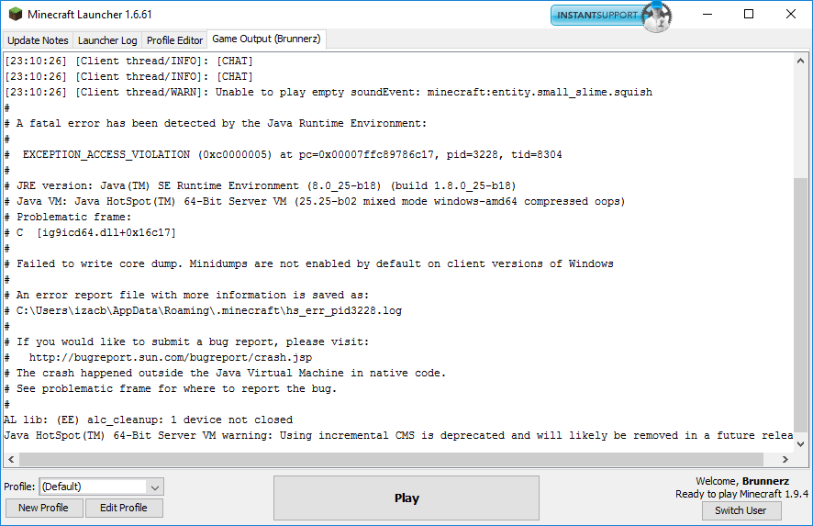The image size is (813, 526).
Task: Click the incremental CMS deprecated warning line
Action: point(398,435)
